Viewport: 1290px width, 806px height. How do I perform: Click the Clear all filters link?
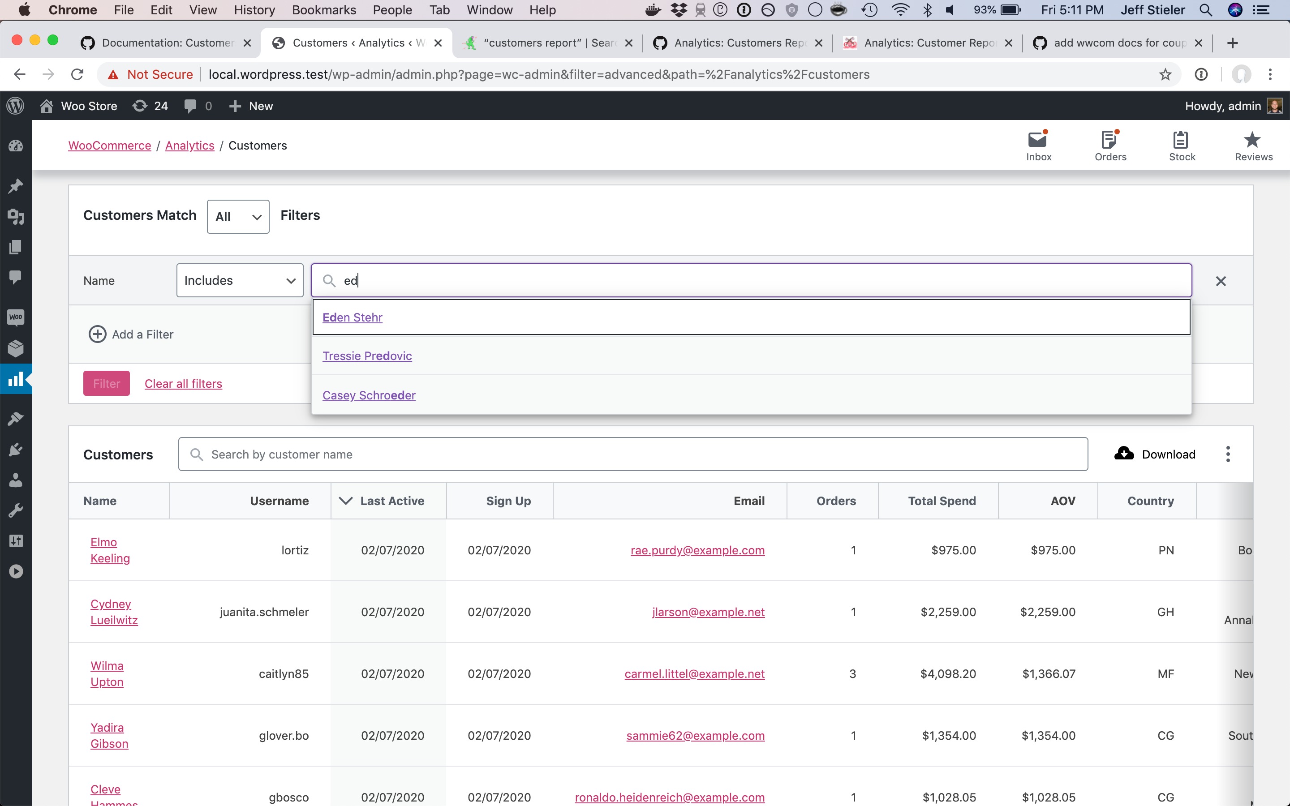click(183, 384)
